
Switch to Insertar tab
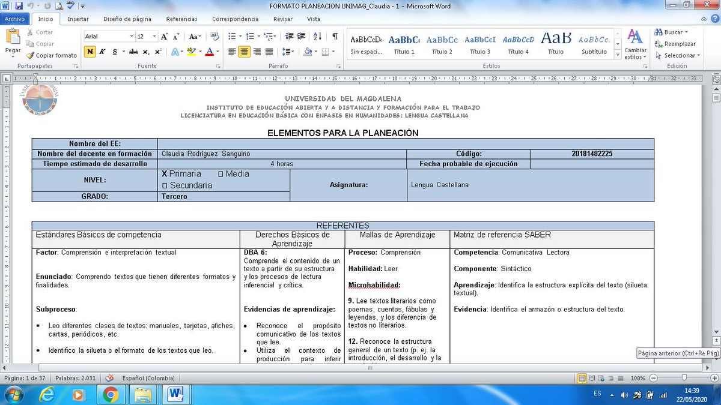[x=78, y=19]
